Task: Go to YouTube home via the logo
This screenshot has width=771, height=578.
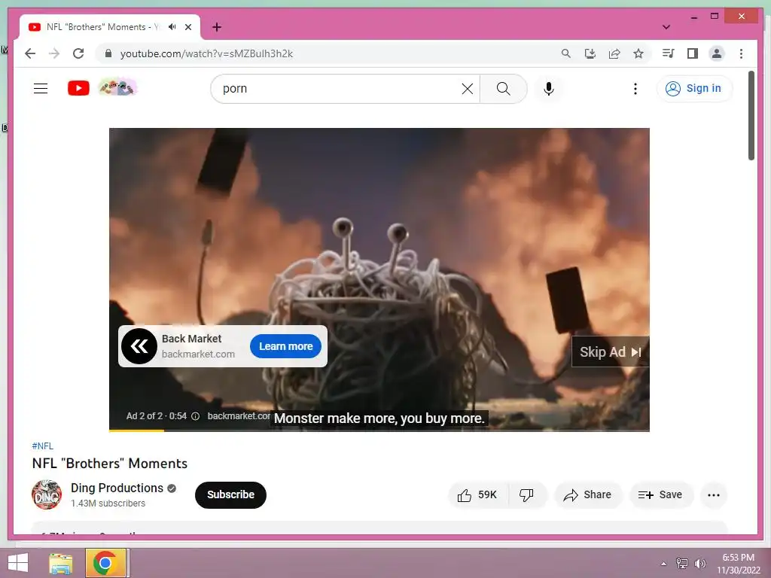Action: 78,89
